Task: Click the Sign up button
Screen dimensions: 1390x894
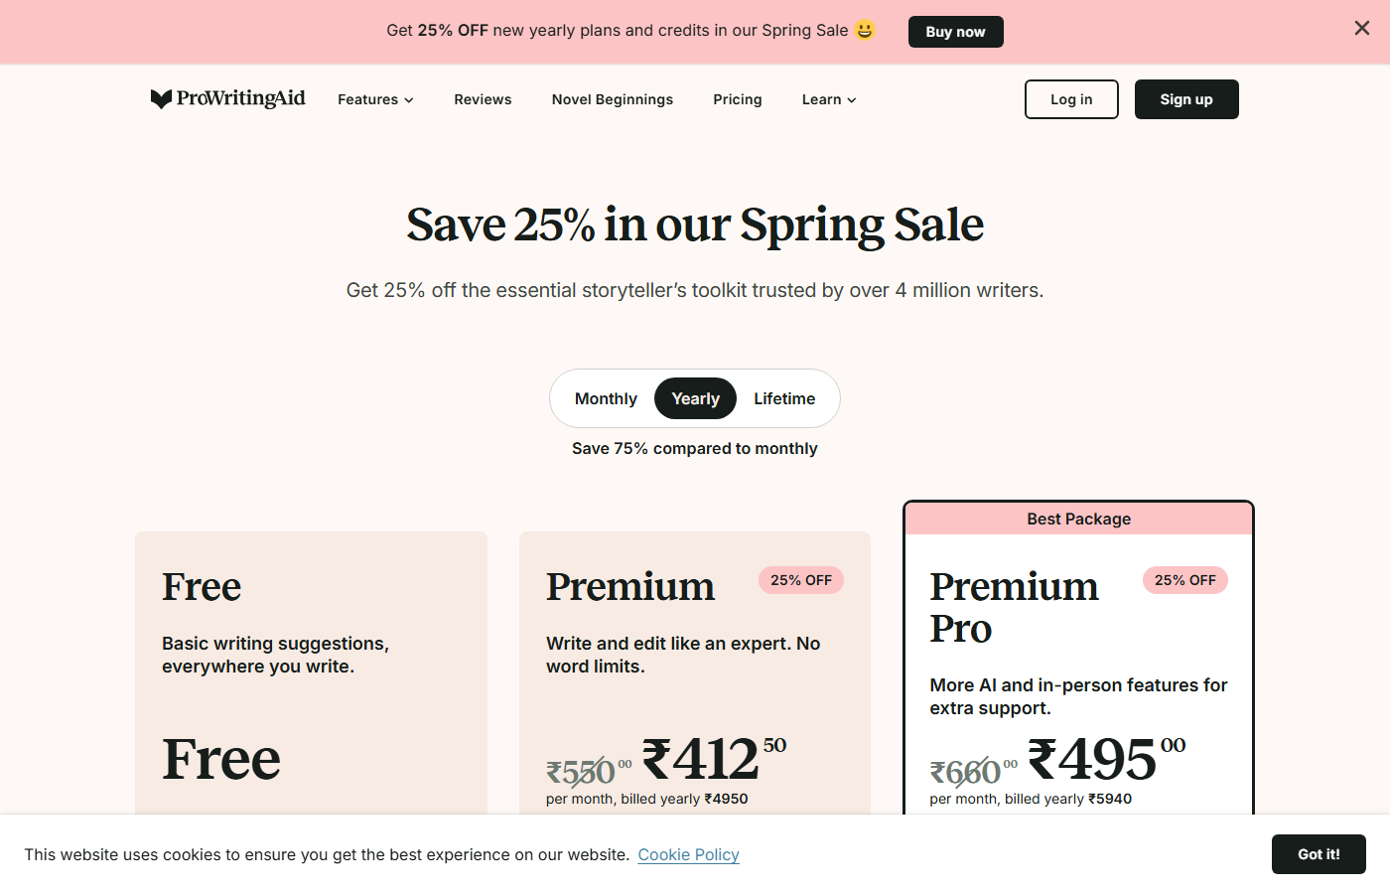Action: coord(1186,99)
